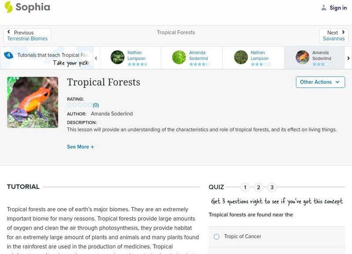The width and height of the screenshot is (352, 254).
Task: Go to Previous Terrestrial Biomes lesson
Action: 27,35
